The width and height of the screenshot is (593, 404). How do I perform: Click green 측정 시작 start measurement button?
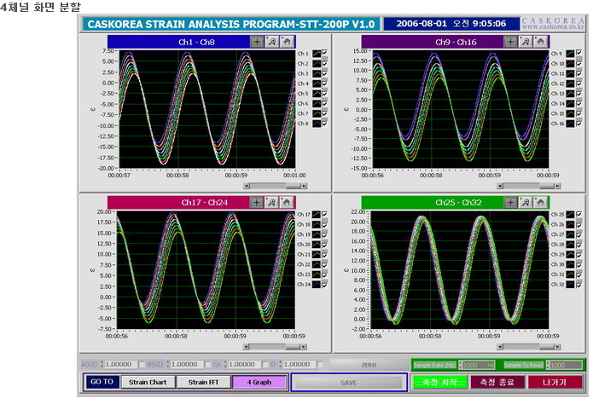439,382
